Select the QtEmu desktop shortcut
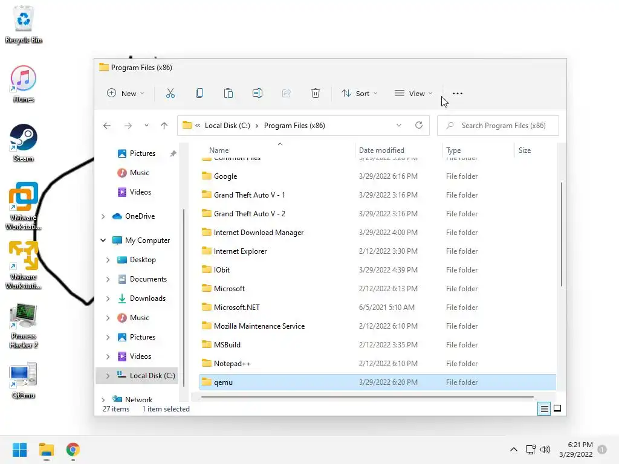This screenshot has width=619, height=464. pos(24,381)
